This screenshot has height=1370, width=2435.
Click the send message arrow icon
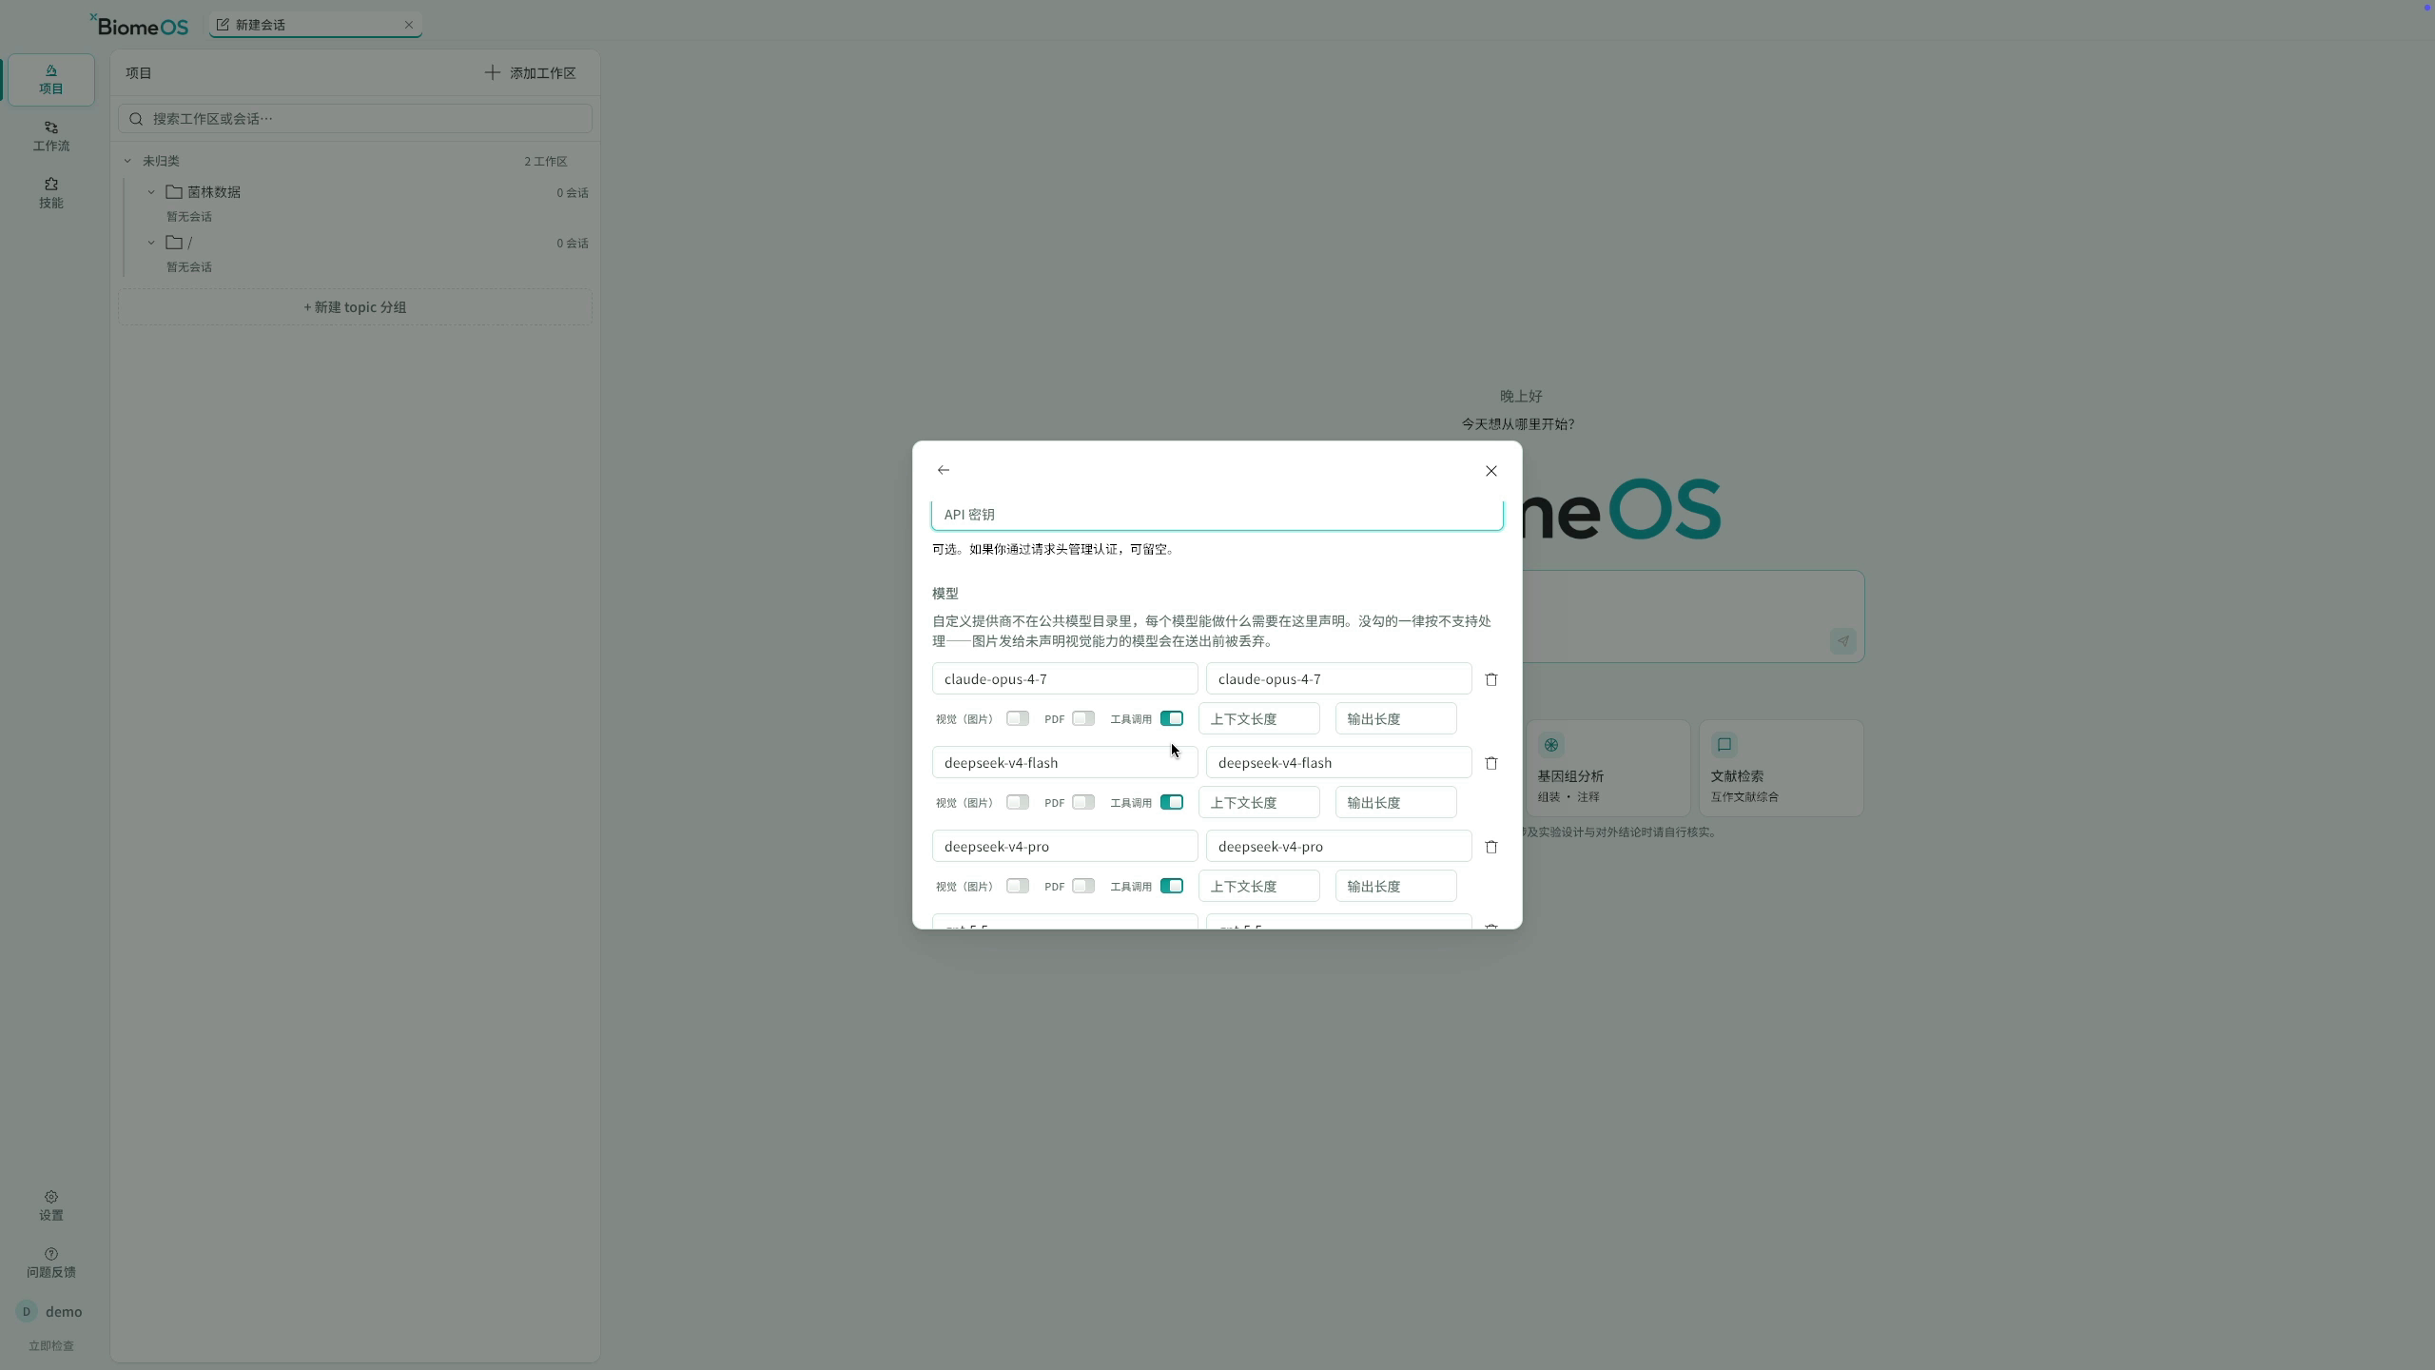pos(1842,640)
